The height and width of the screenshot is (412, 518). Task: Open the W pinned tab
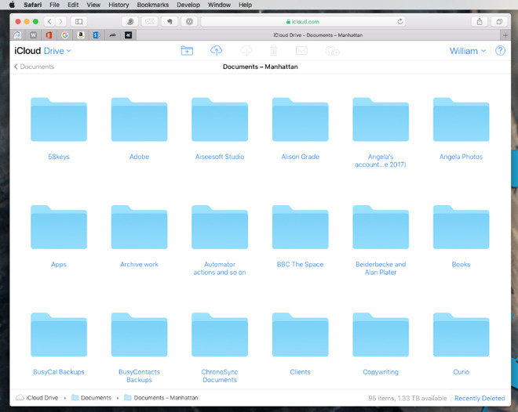point(34,35)
